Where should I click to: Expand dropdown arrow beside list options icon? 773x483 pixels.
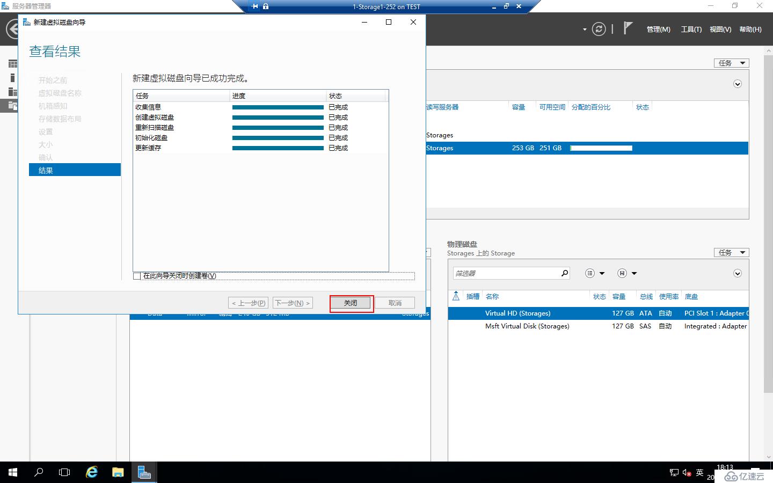602,273
